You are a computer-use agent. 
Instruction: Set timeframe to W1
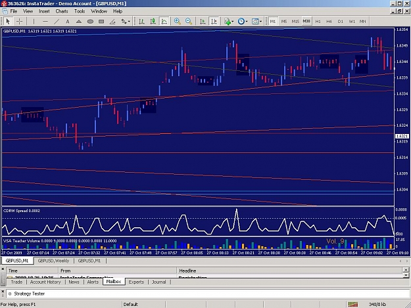tap(352, 22)
